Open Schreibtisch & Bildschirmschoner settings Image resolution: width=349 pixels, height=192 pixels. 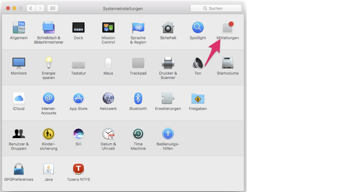(48, 27)
